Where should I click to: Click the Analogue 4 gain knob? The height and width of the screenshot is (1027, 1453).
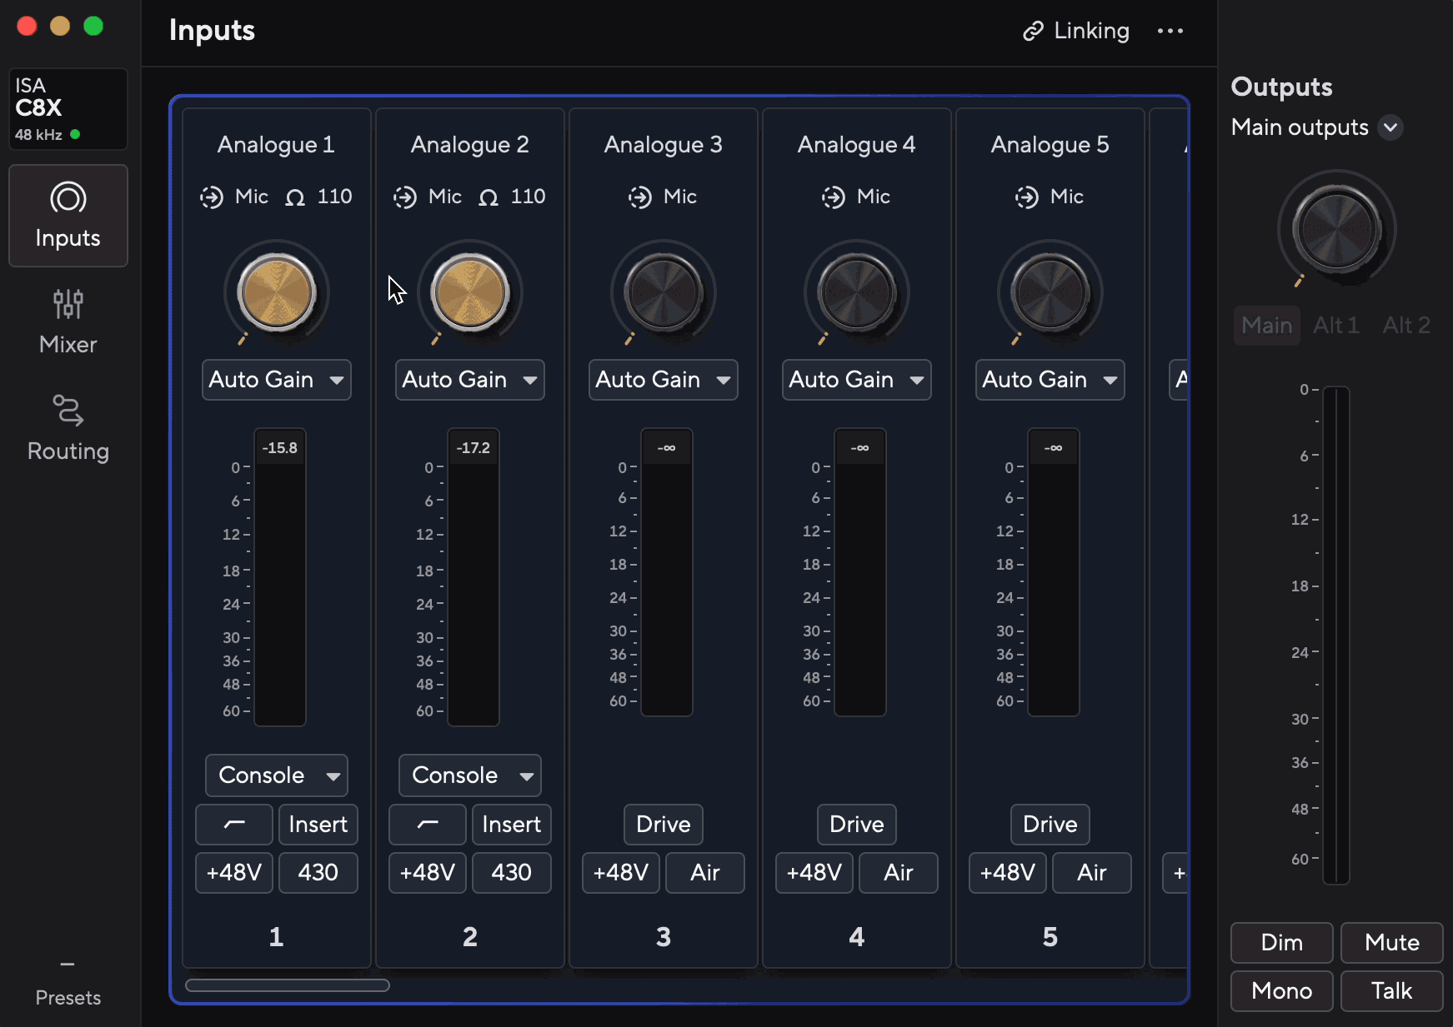[857, 293]
